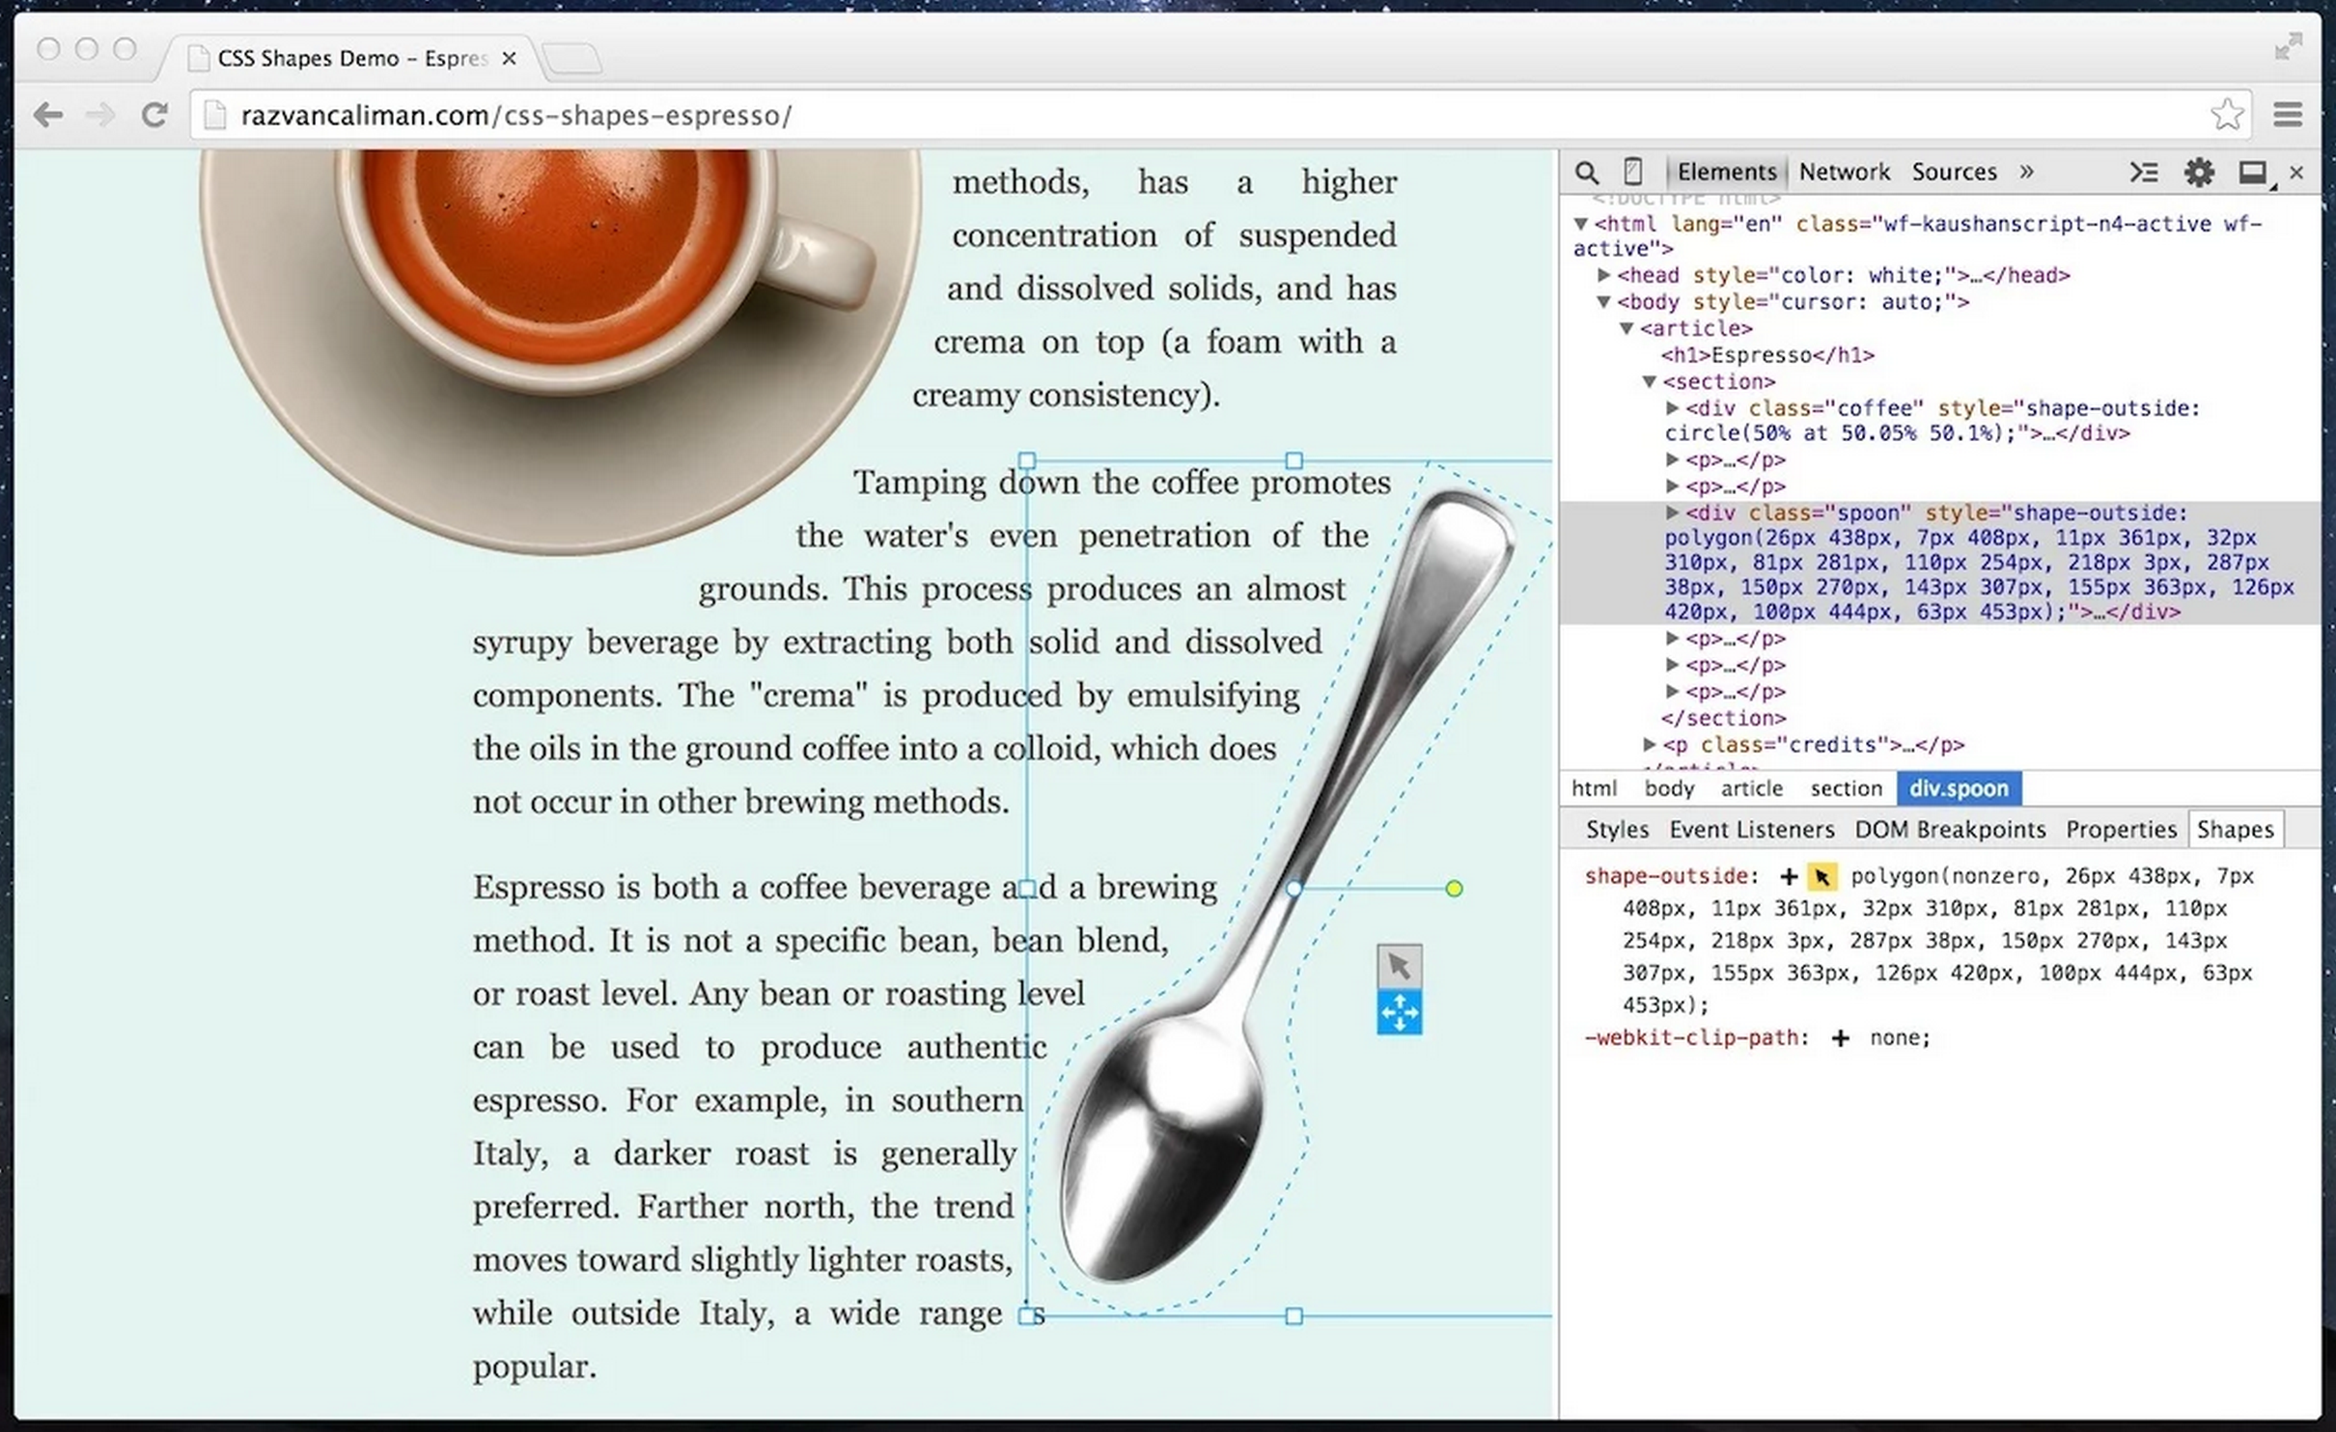This screenshot has height=1432, width=2336.
Task: Collapse the body element node
Action: tap(1603, 302)
